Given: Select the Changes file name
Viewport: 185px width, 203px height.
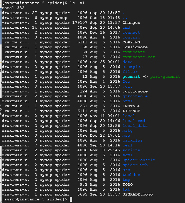Looking at the screenshot, I should click(131, 23).
